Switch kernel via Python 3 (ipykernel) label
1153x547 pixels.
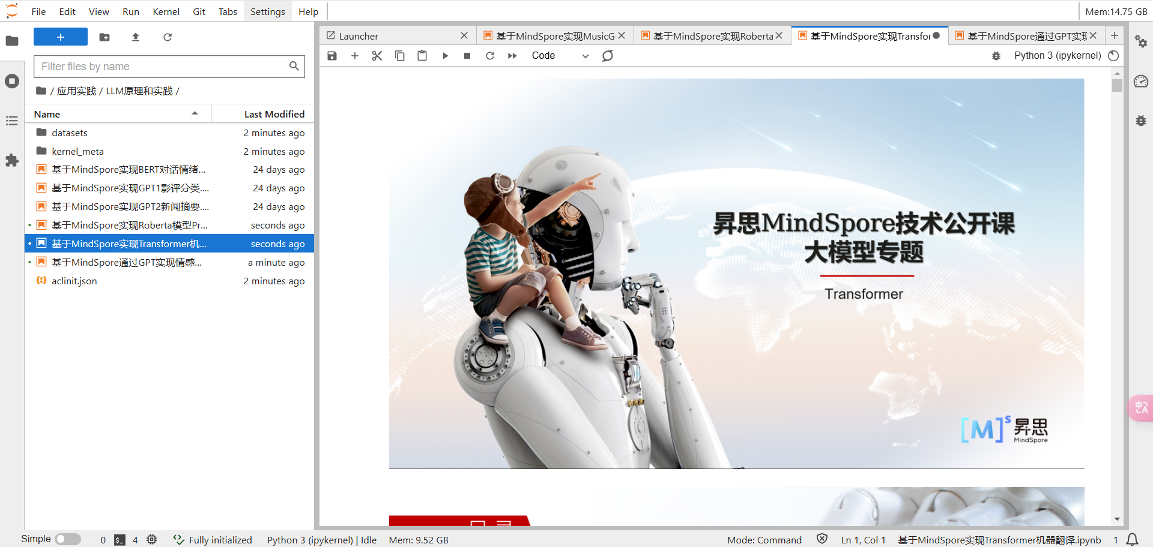1058,56
